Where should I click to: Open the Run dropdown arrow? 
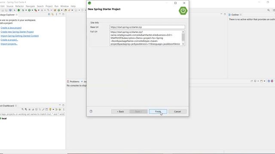click(32, 10)
